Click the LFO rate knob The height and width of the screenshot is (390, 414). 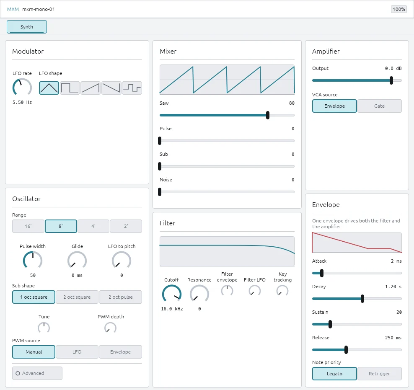click(22, 88)
